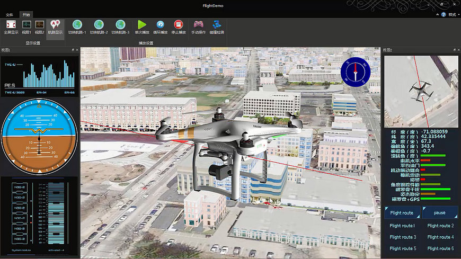Select Flight route 1

(402, 226)
